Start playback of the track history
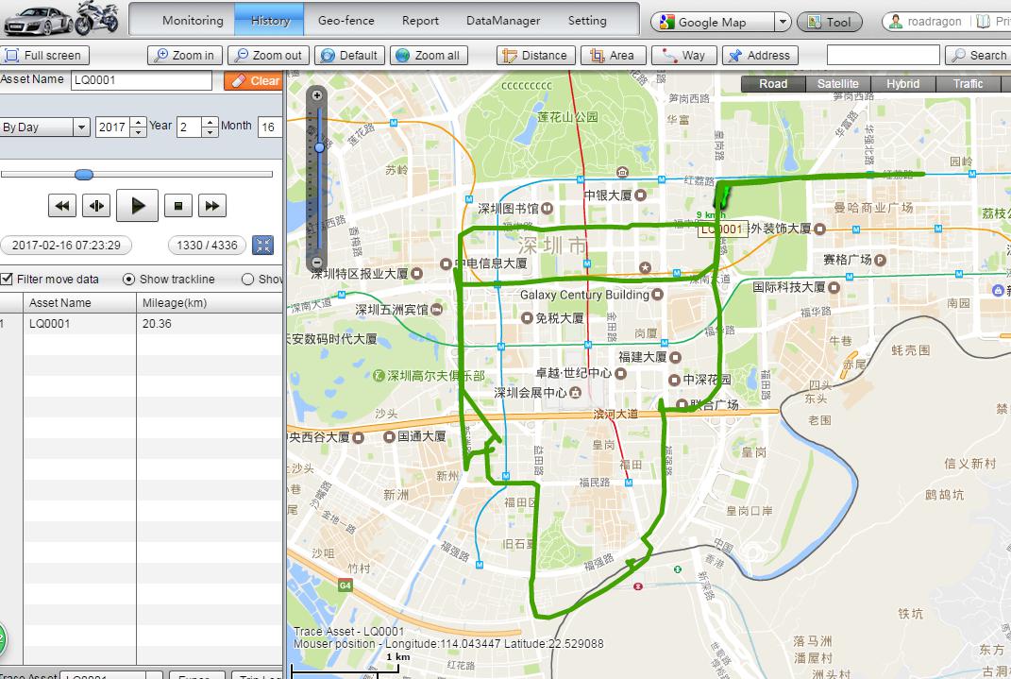 137,206
